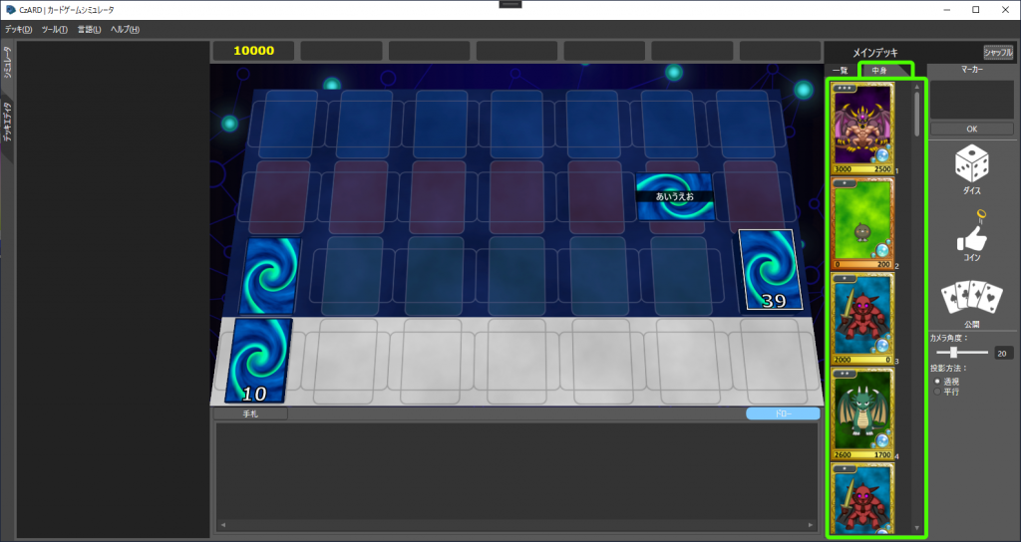The width and height of the screenshot is (1021, 542).
Task: Click the 手札 hand label button
Action: point(250,413)
